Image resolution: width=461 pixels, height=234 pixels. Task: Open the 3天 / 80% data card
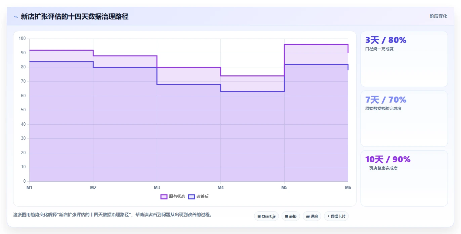(404, 59)
